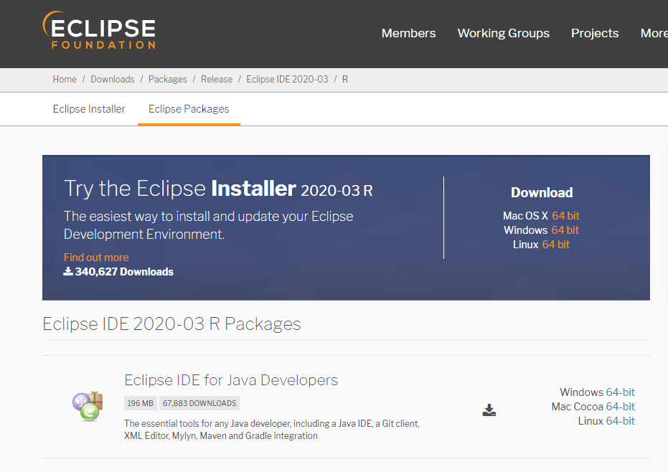Switch to the Eclipse Installer tab
This screenshot has height=472, width=668.
[x=89, y=109]
